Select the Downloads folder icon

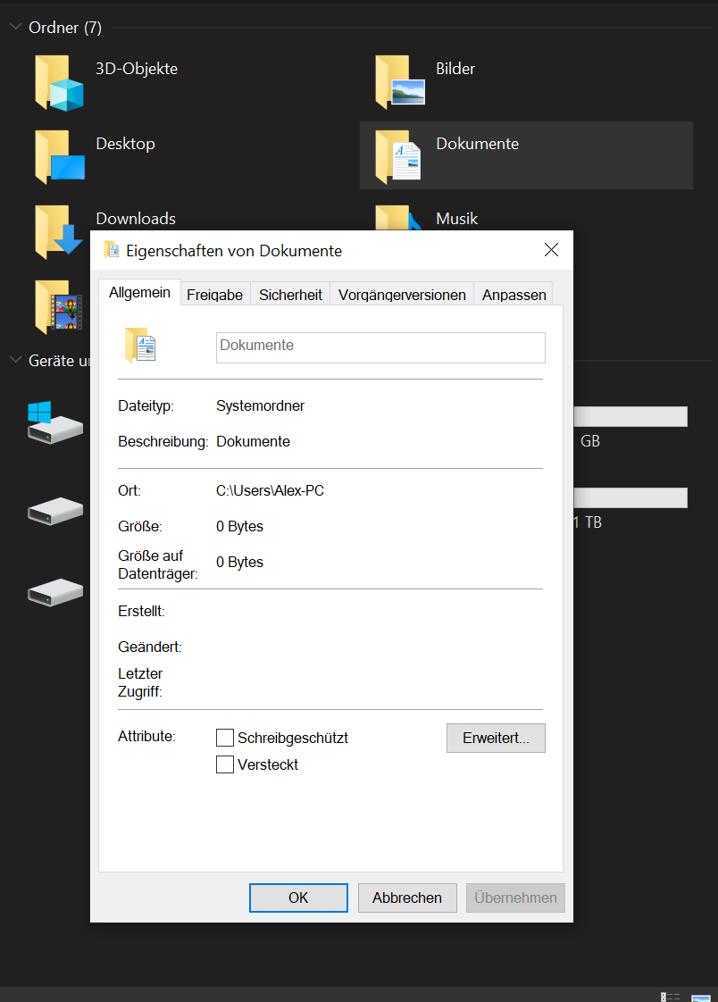[59, 232]
